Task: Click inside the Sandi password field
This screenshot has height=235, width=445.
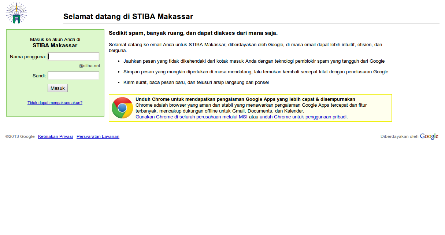Action: click(73, 75)
